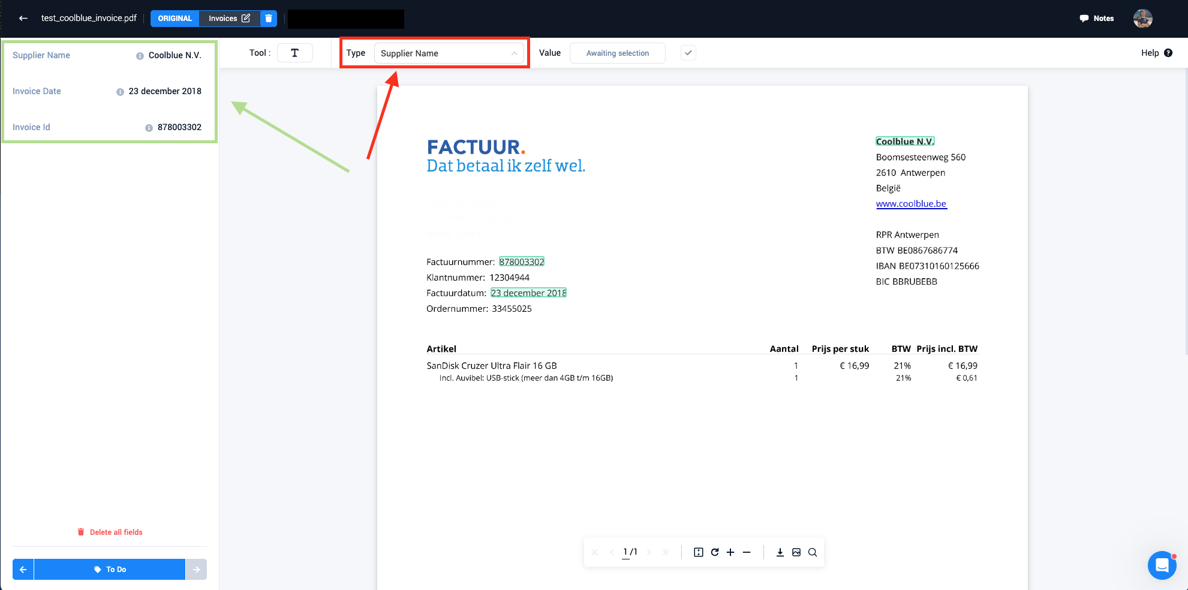Open the Notes panel
The height and width of the screenshot is (590, 1188).
[x=1097, y=19]
